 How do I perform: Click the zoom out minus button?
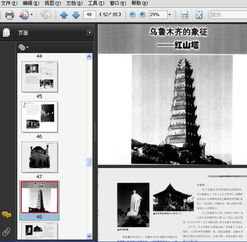coord(132,15)
